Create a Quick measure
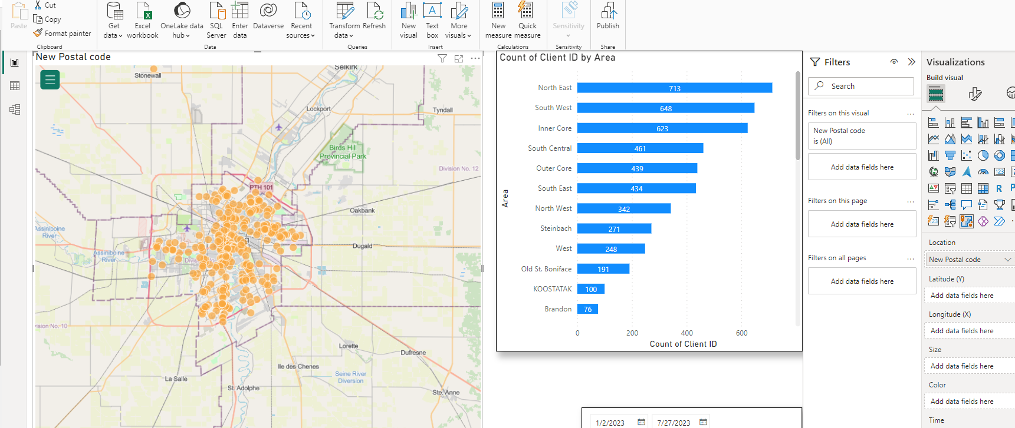Image resolution: width=1015 pixels, height=428 pixels. 527,21
